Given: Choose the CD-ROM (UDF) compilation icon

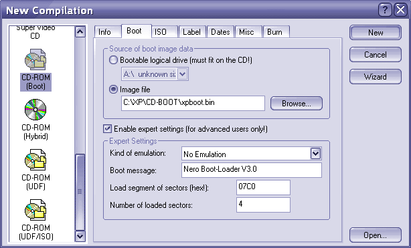Looking at the screenshot, I should (35, 160).
